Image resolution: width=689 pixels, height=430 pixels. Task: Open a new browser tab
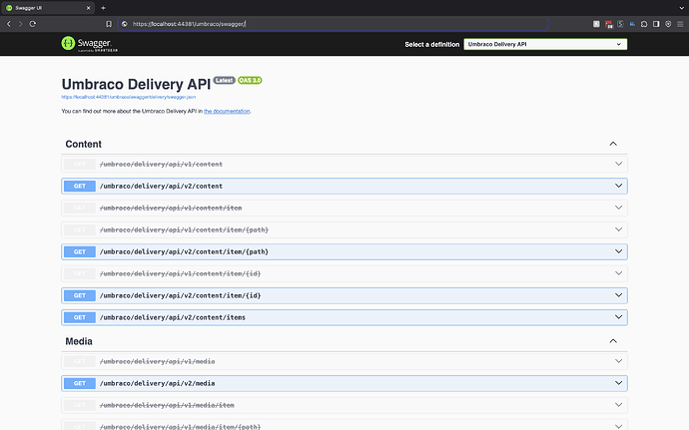[x=103, y=8]
